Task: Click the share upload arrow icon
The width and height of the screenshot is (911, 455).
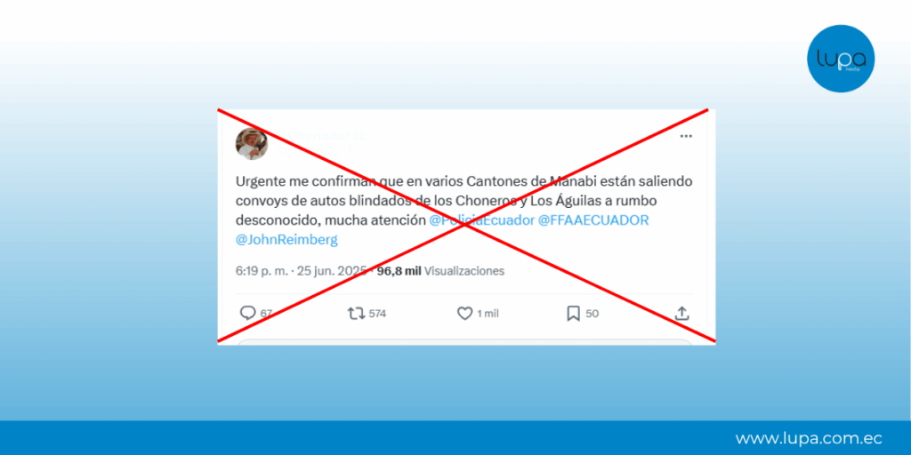Action: pyautogui.click(x=682, y=314)
